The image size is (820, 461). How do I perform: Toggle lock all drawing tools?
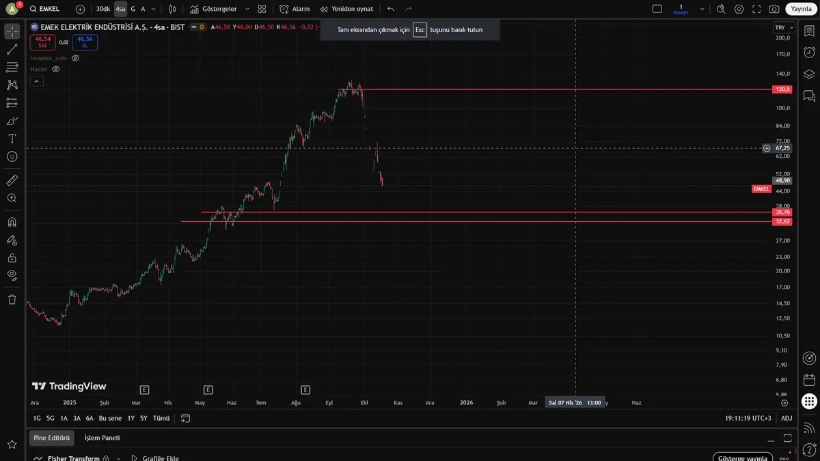[x=12, y=257]
